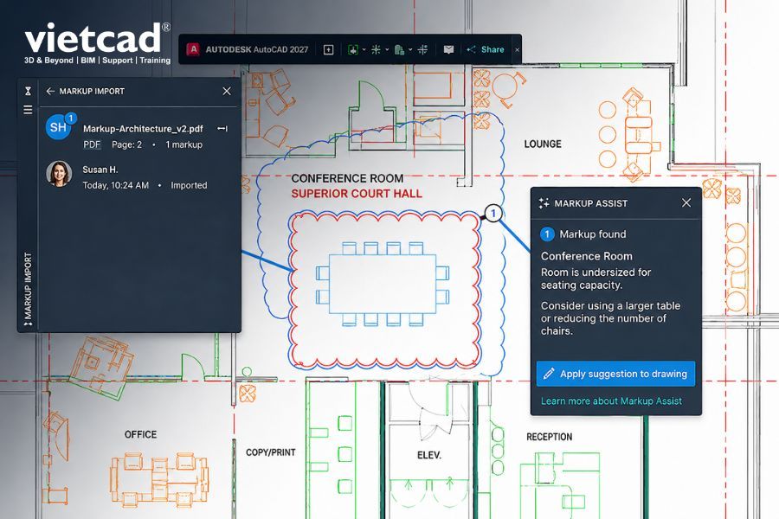779x519 pixels.
Task: Click the envelope message icon in toolbar
Action: (x=448, y=49)
